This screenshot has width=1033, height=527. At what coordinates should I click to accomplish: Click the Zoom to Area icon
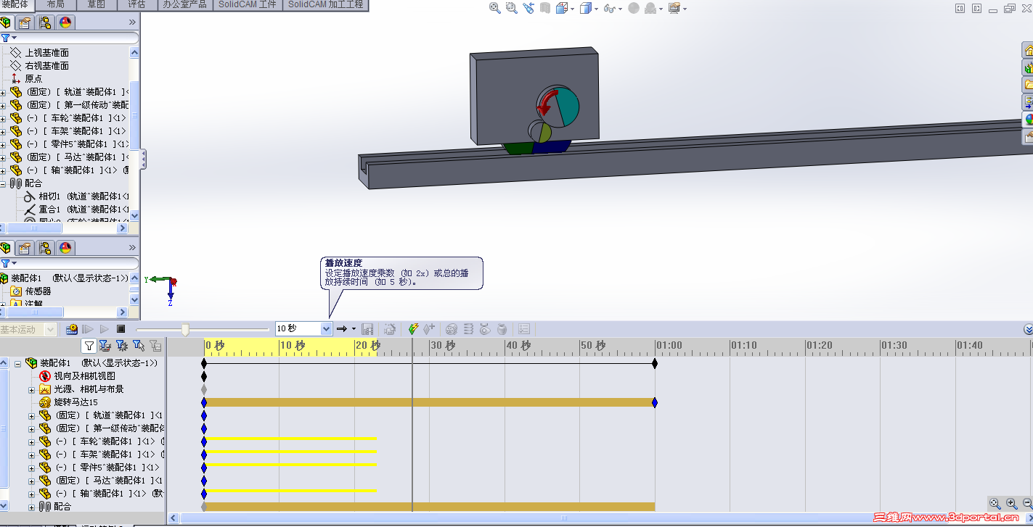click(512, 8)
